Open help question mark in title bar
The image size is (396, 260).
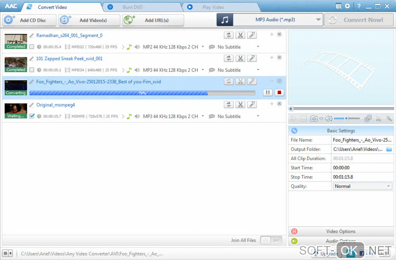[x=359, y=6]
